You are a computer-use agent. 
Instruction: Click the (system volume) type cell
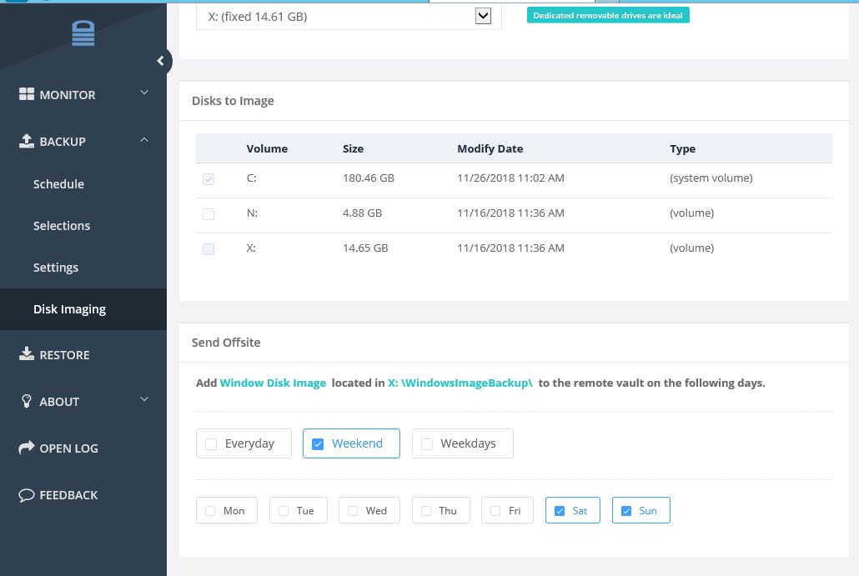point(711,178)
